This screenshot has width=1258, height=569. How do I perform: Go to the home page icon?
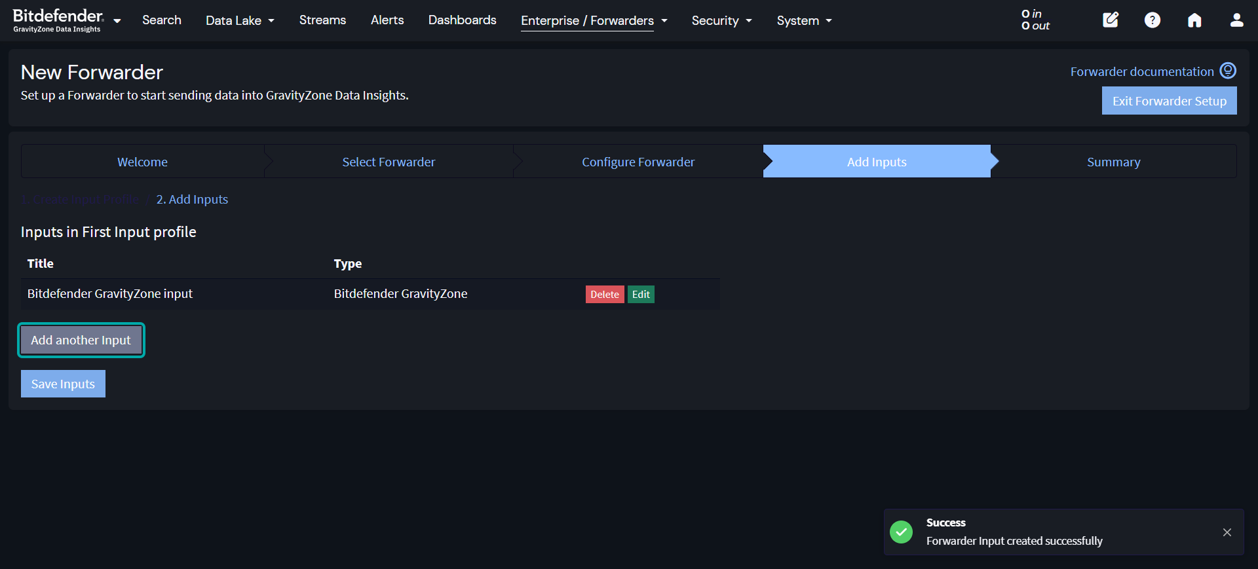point(1194,20)
